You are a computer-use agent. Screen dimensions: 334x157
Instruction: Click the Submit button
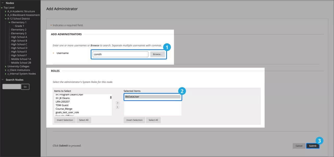pyautogui.click(x=312, y=146)
